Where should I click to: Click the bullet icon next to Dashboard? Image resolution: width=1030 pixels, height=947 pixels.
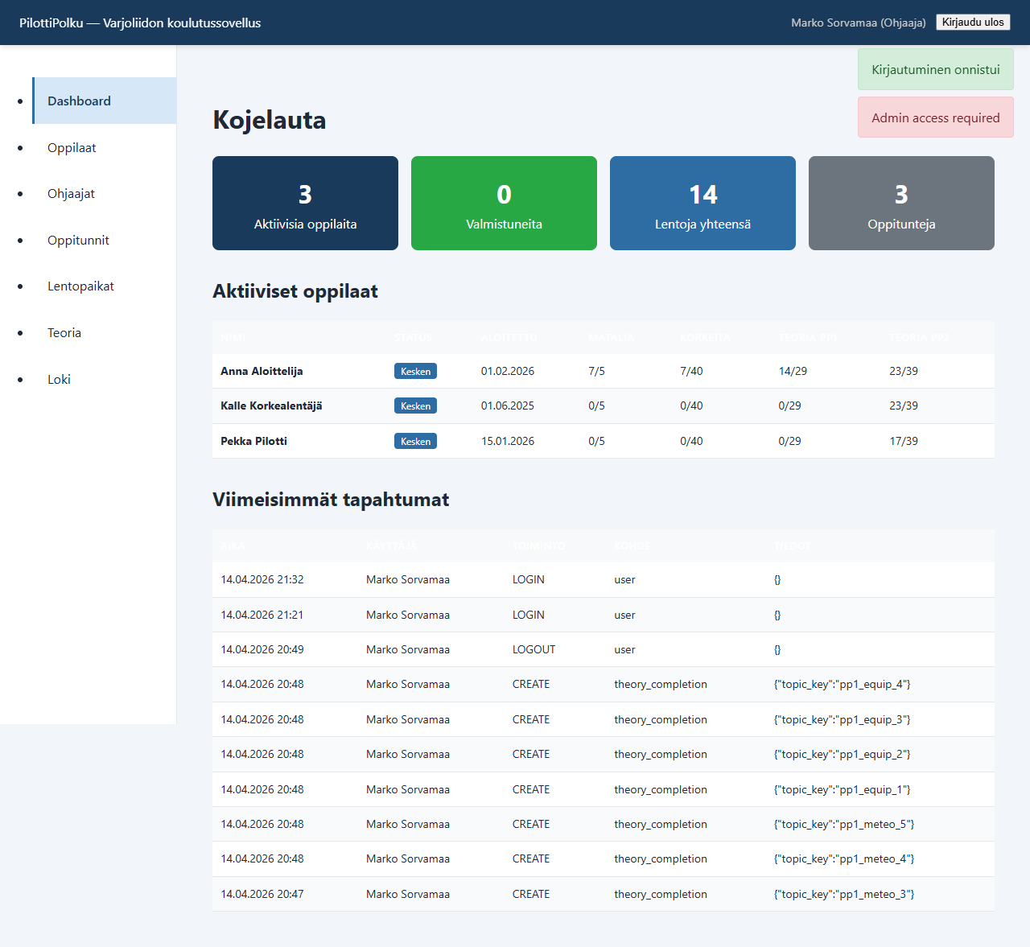(x=21, y=101)
